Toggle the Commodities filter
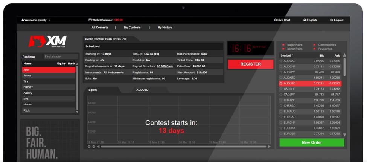This screenshot has width=367, height=162. click(314, 45)
